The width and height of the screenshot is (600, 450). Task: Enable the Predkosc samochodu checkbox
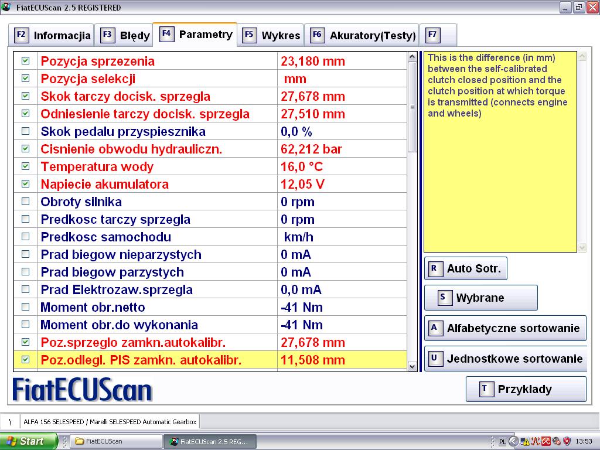click(x=25, y=237)
